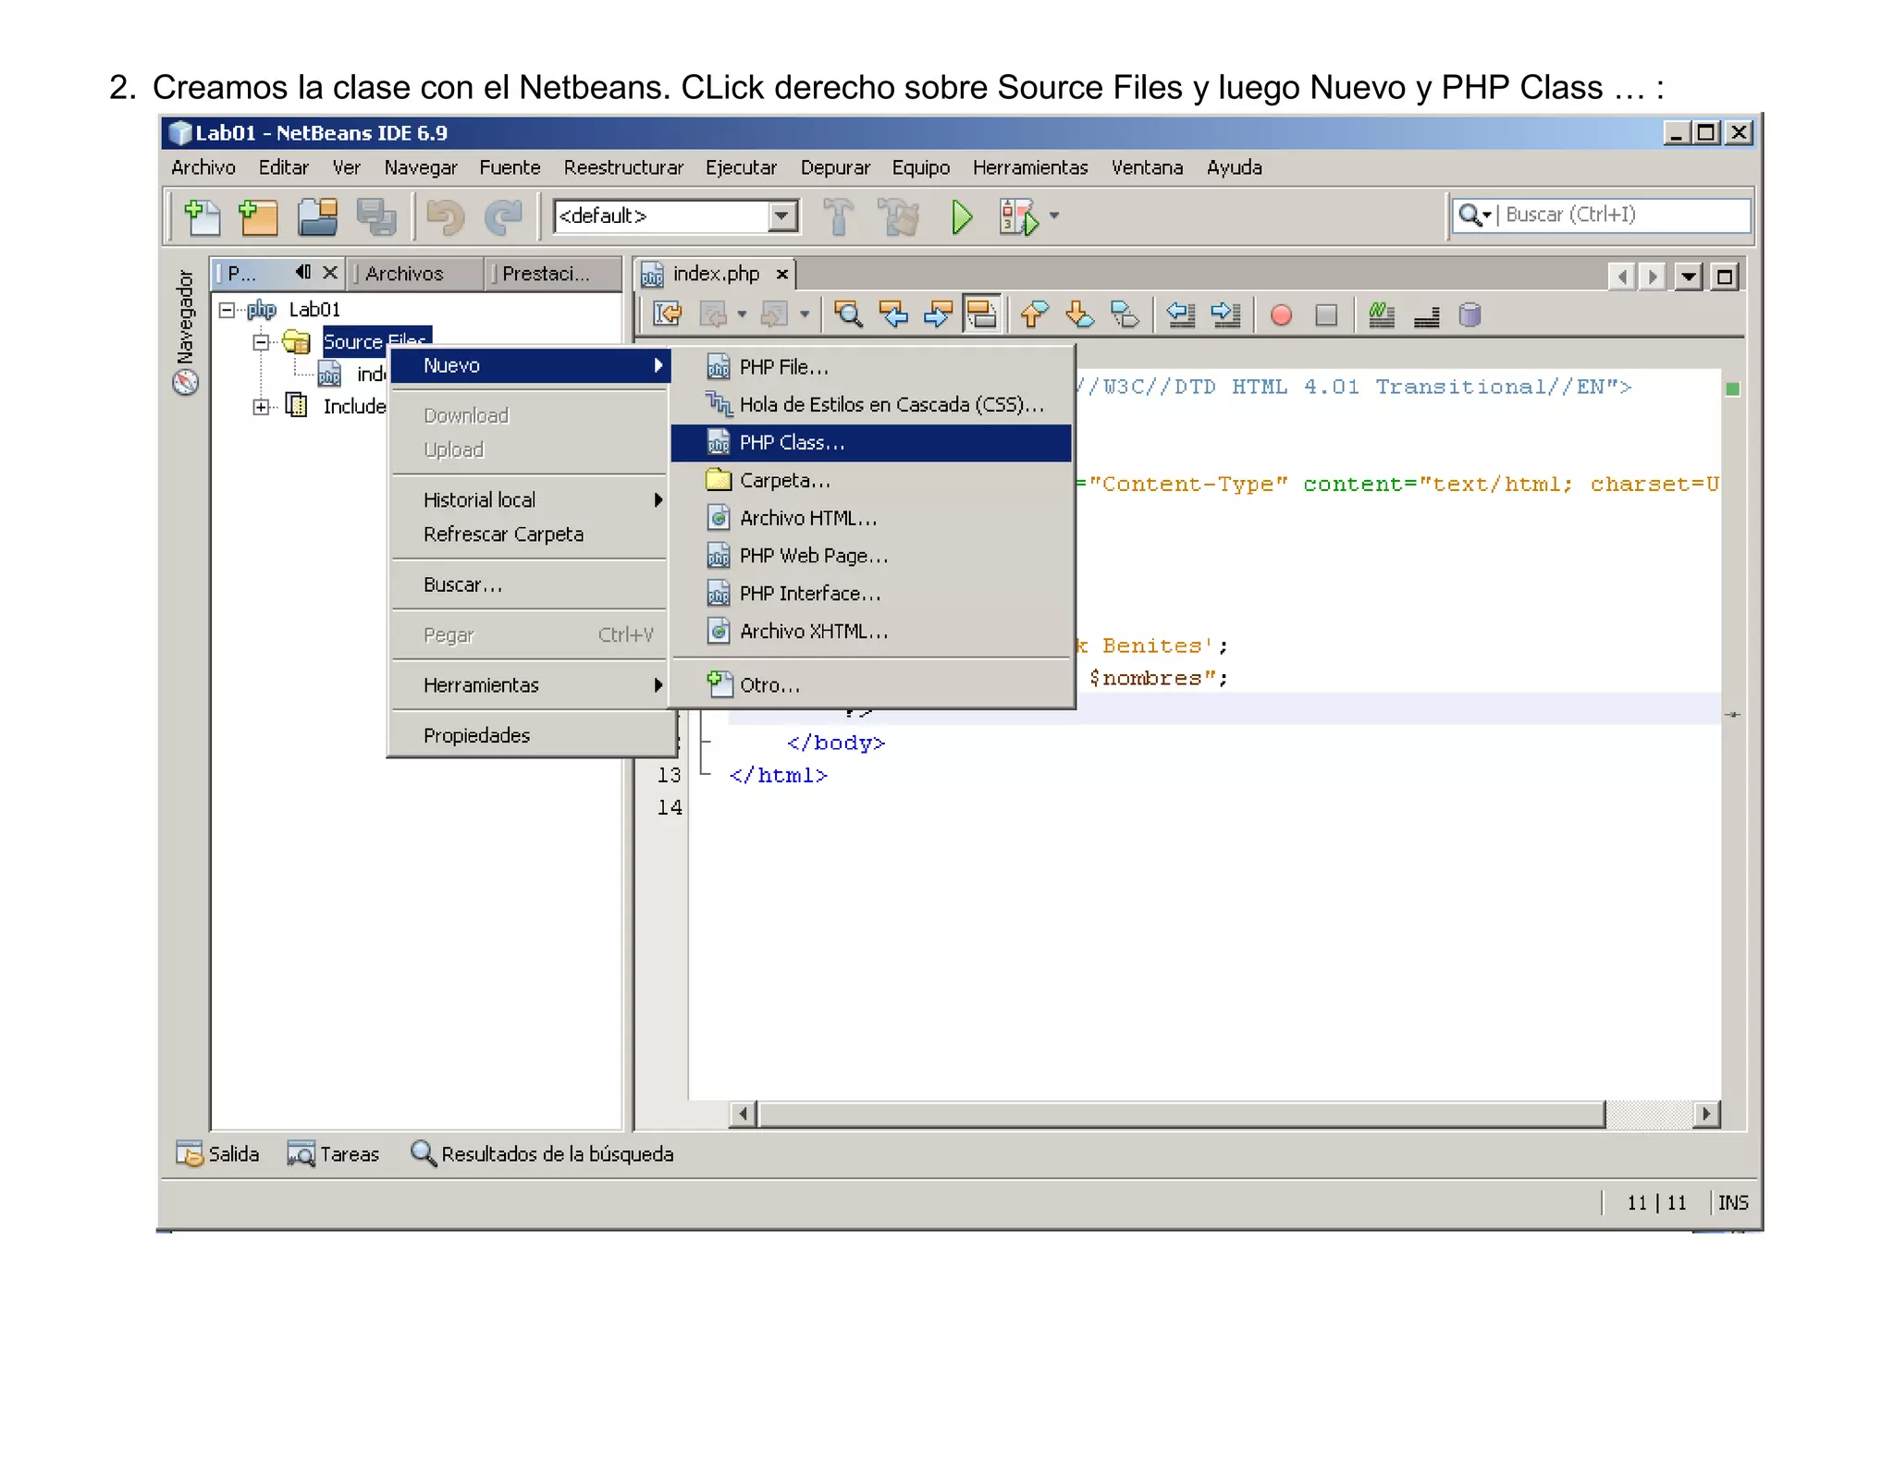1894x1463 pixels.
Task: Click the New Project toolbar icon
Action: [258, 217]
